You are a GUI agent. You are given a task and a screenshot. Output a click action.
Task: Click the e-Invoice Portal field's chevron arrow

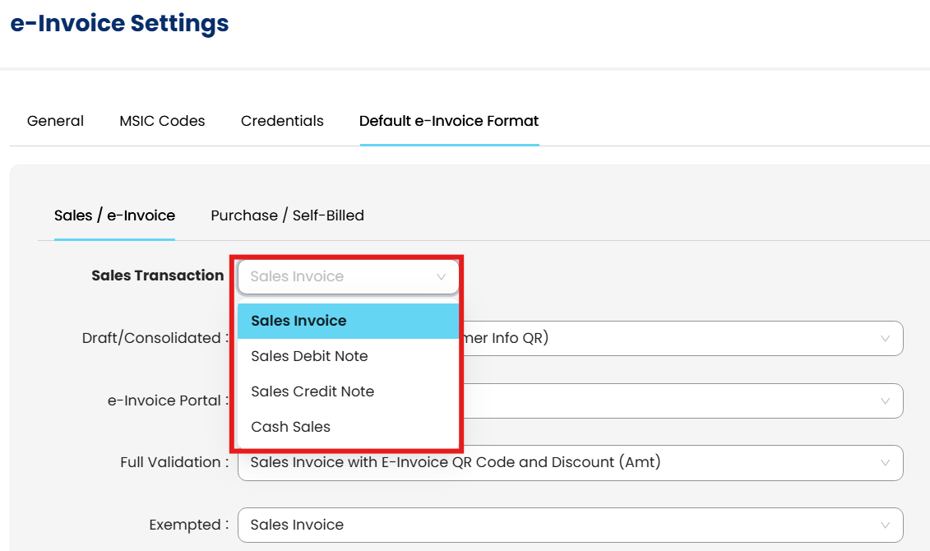(886, 401)
